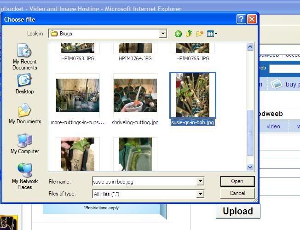Image resolution: width=300 pixels, height=230 pixels.
Task: Open My Computer in places bar
Action: point(25,144)
